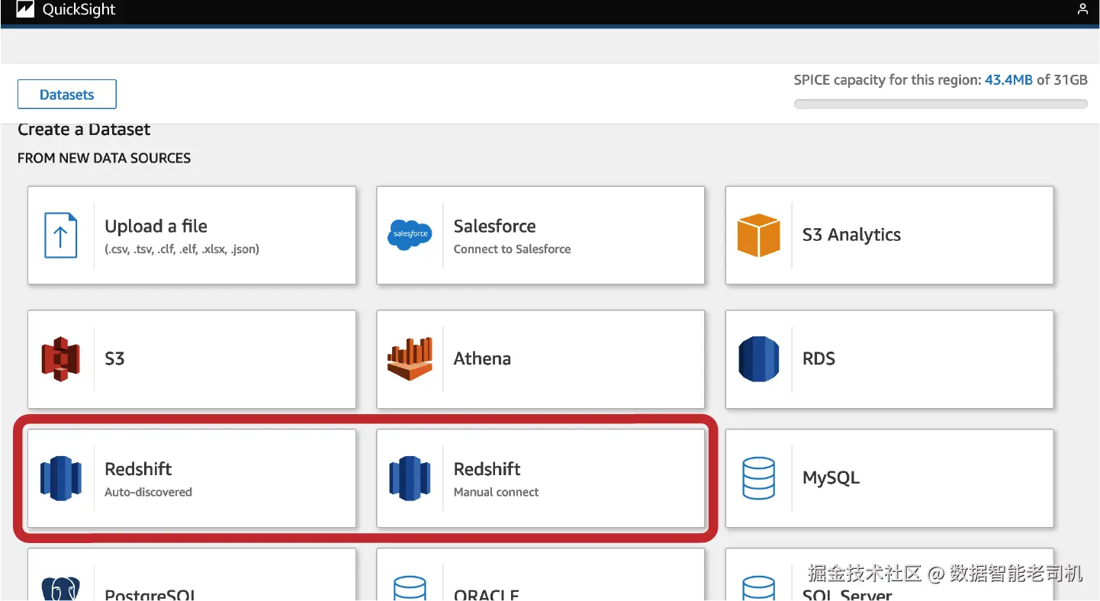
Task: Click the '(.csv, .tsv, .clf, .elf, .xlsx, .json)' text
Action: point(182,249)
